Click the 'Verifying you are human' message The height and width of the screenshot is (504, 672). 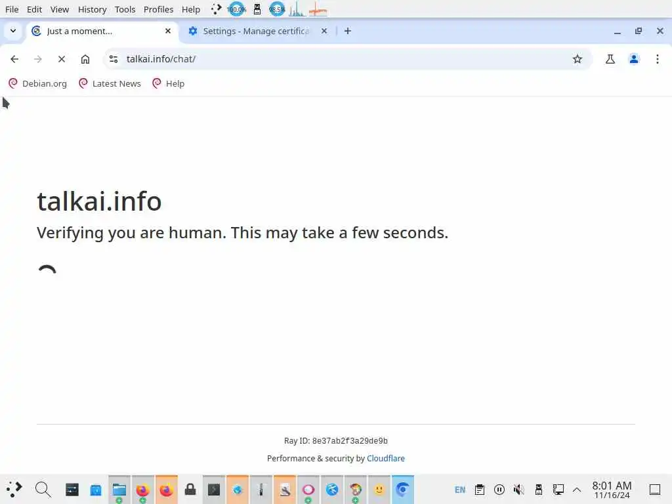tap(243, 233)
